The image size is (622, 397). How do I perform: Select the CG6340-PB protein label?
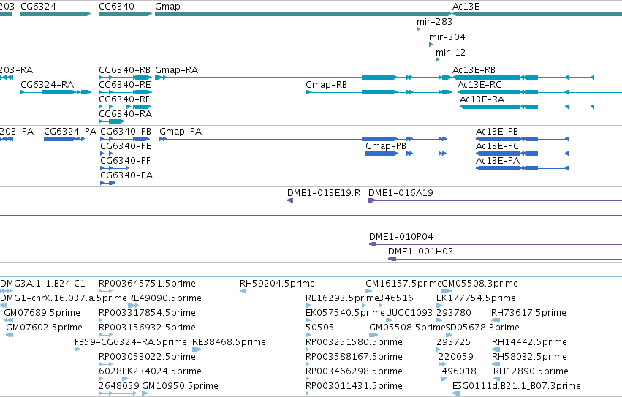(126, 132)
